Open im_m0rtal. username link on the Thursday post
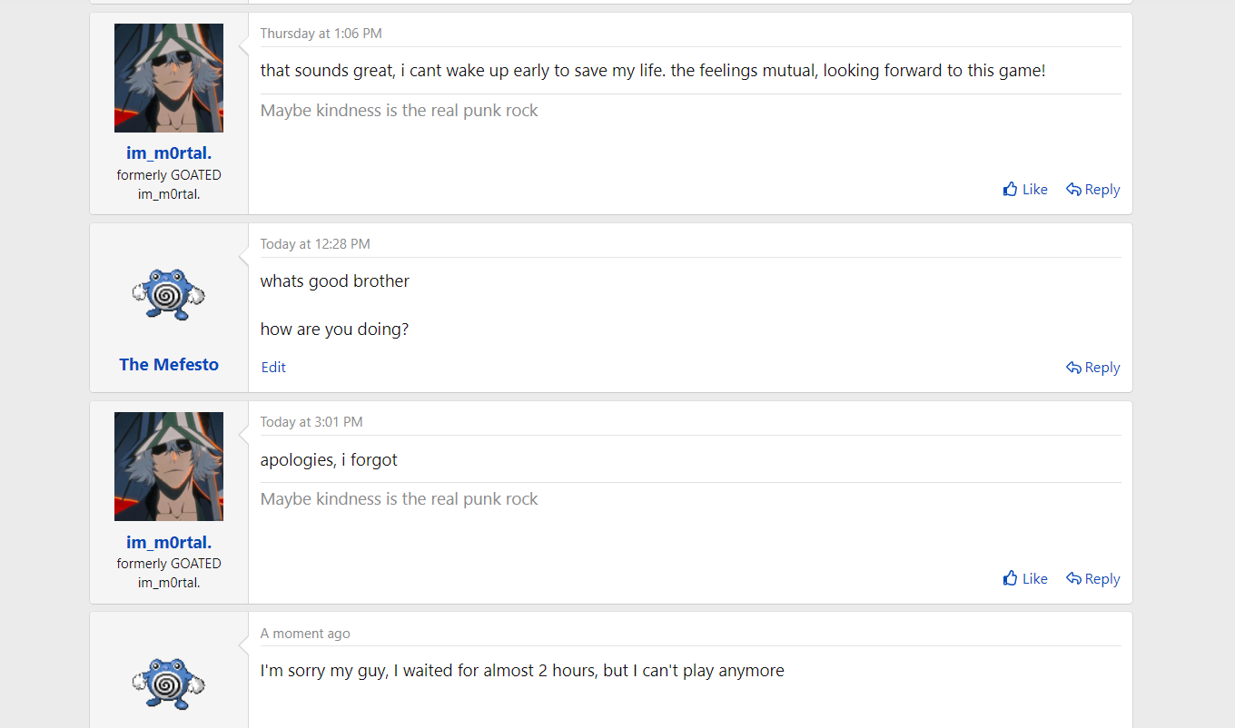 [169, 153]
